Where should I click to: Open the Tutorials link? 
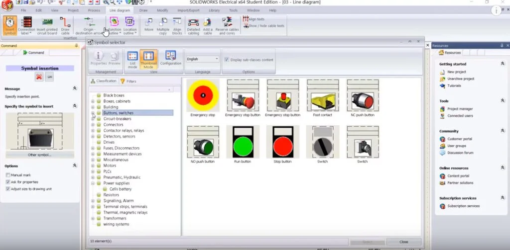(454, 85)
